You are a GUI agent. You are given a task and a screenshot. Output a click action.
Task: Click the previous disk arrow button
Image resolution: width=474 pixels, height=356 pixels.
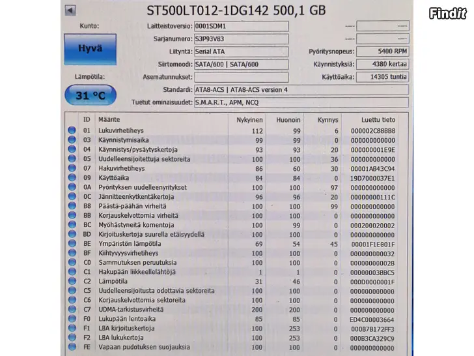coord(70,10)
